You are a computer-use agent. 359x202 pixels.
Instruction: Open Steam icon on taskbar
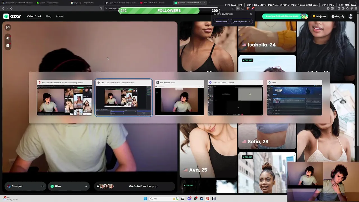202,199
